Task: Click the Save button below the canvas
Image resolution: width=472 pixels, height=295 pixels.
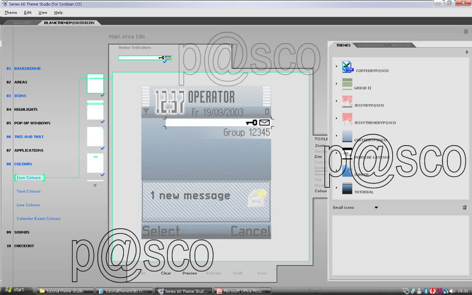Action: [x=261, y=273]
